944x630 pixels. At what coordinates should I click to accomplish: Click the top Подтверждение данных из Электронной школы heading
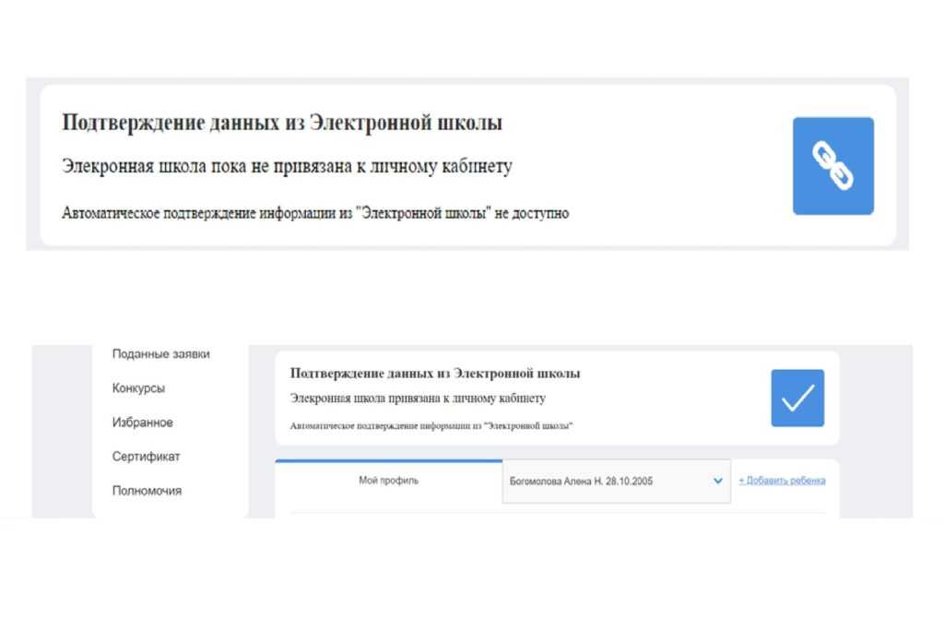282,124
